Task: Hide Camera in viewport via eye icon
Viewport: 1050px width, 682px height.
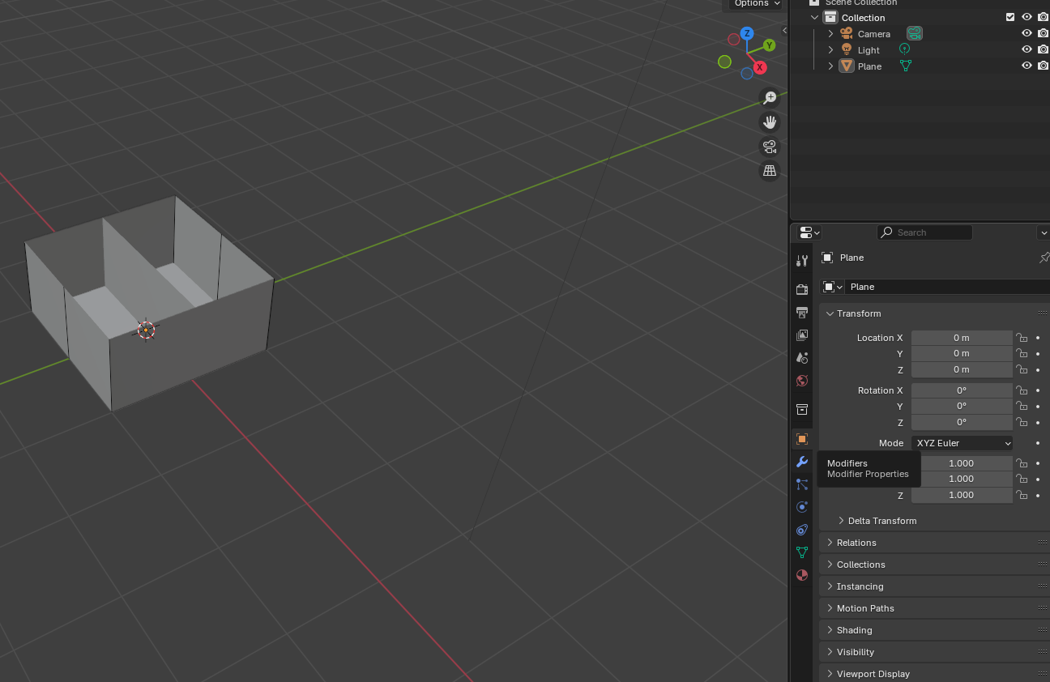Action: 1027,33
